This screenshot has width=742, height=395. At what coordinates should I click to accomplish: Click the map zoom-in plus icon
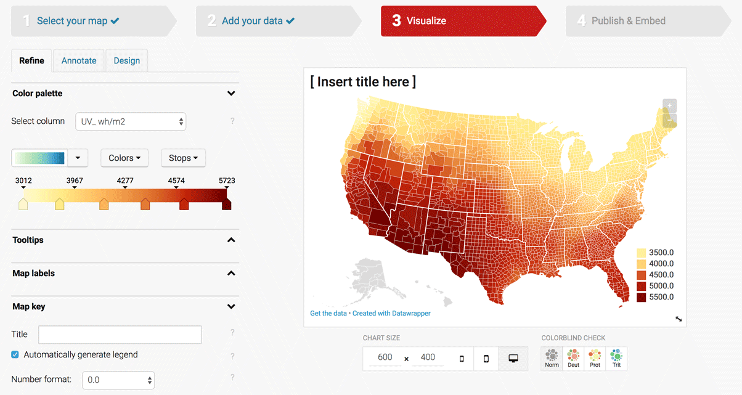670,105
